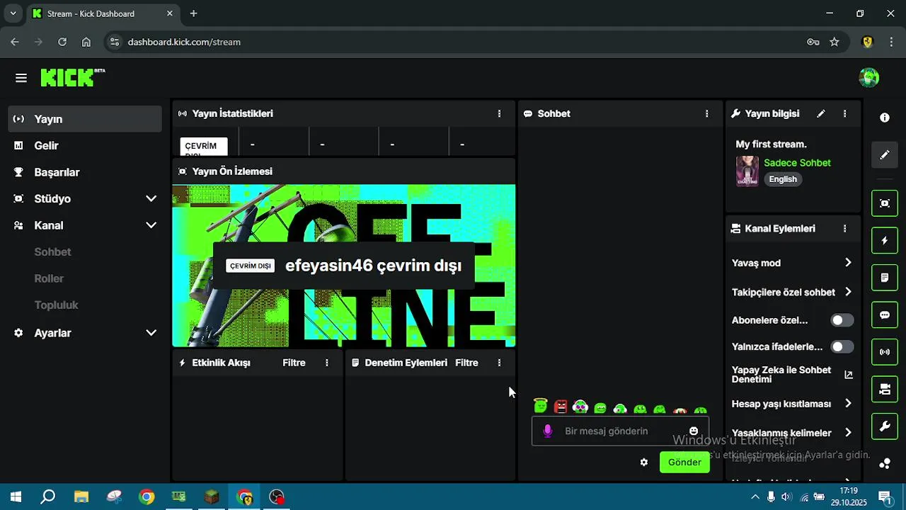906x510 pixels.
Task: Click the browser address bar URL
Action: [x=184, y=42]
